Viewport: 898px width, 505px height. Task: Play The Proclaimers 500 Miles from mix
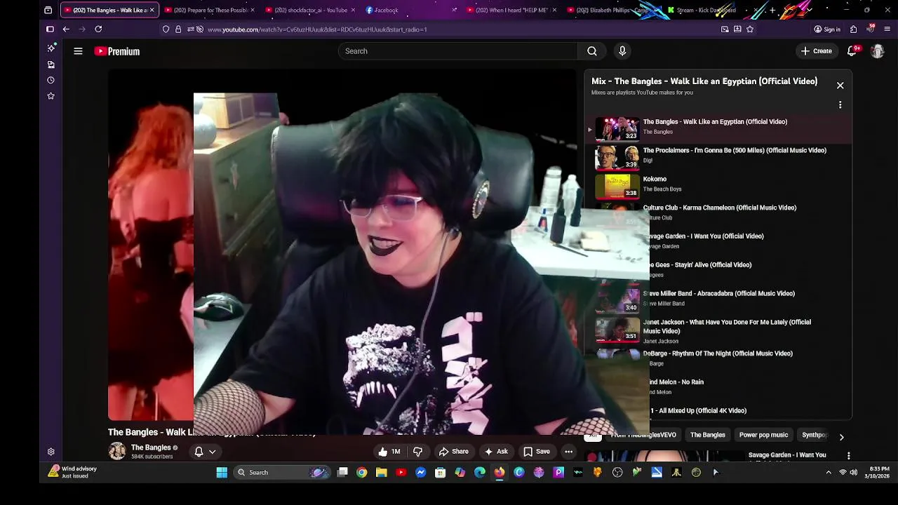(718, 157)
